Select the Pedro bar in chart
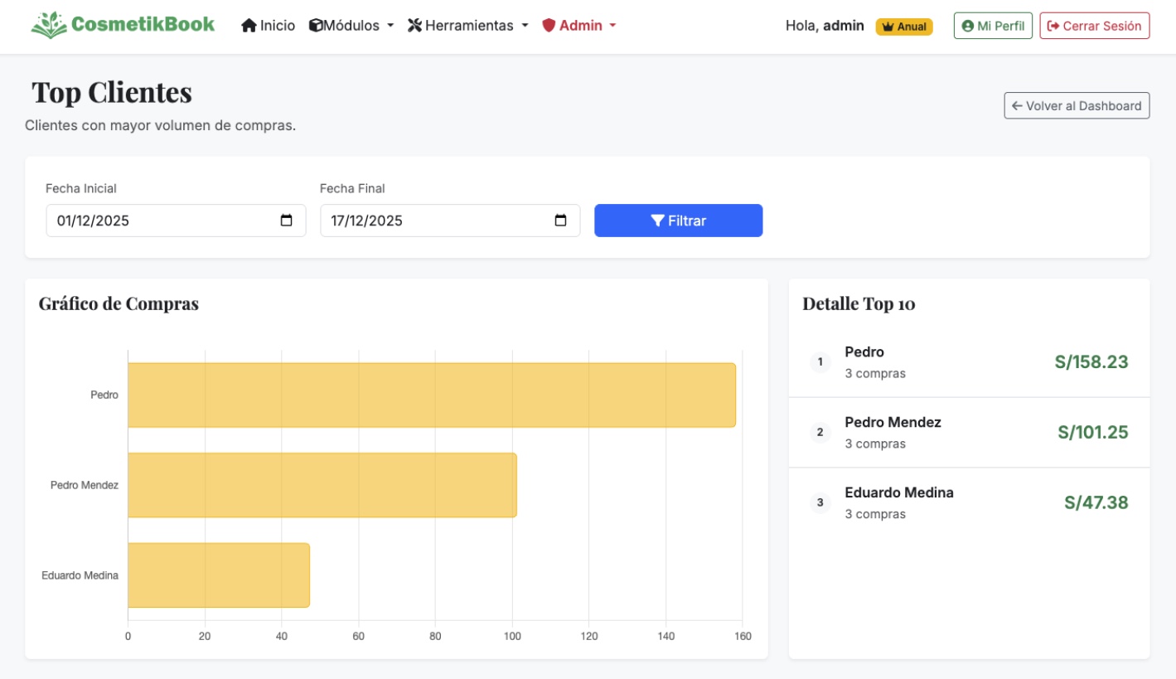 431,395
